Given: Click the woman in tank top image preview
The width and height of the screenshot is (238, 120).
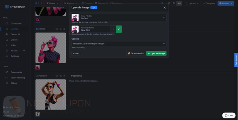Looking at the screenshot, I should [x=51, y=95].
